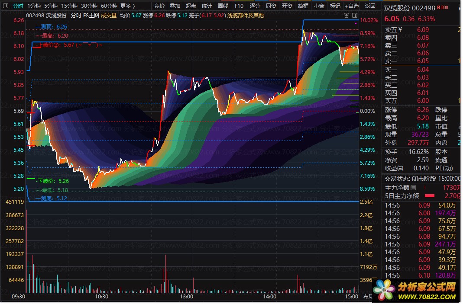Viewport: 463px width, 304px height.
Task: Click the 002498 汉缆股份 chart title
Action: [x=46, y=15]
